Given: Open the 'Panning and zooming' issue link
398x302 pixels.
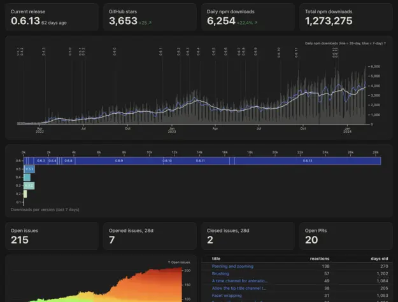Looking at the screenshot, I should (x=232, y=266).
